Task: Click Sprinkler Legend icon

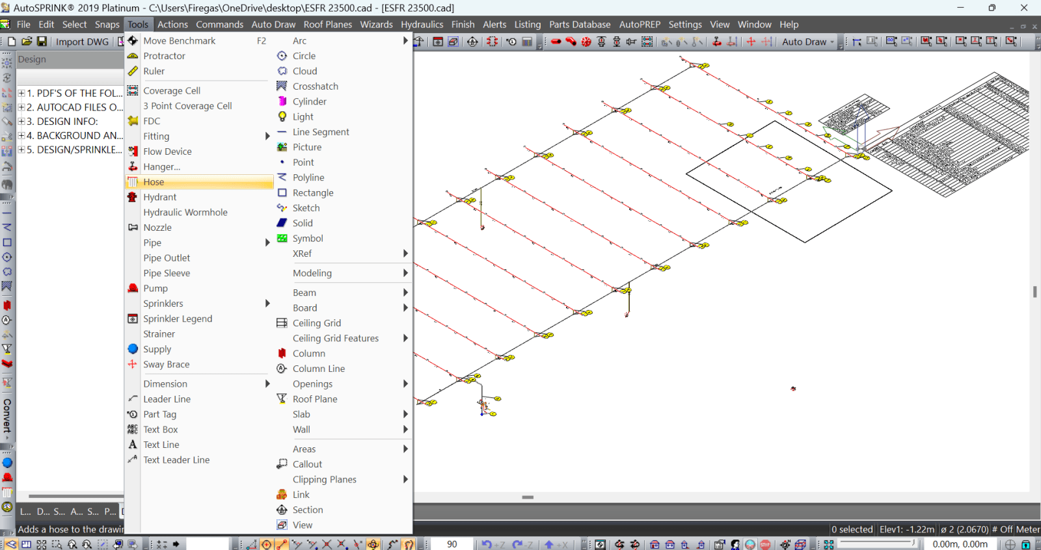Action: [133, 319]
